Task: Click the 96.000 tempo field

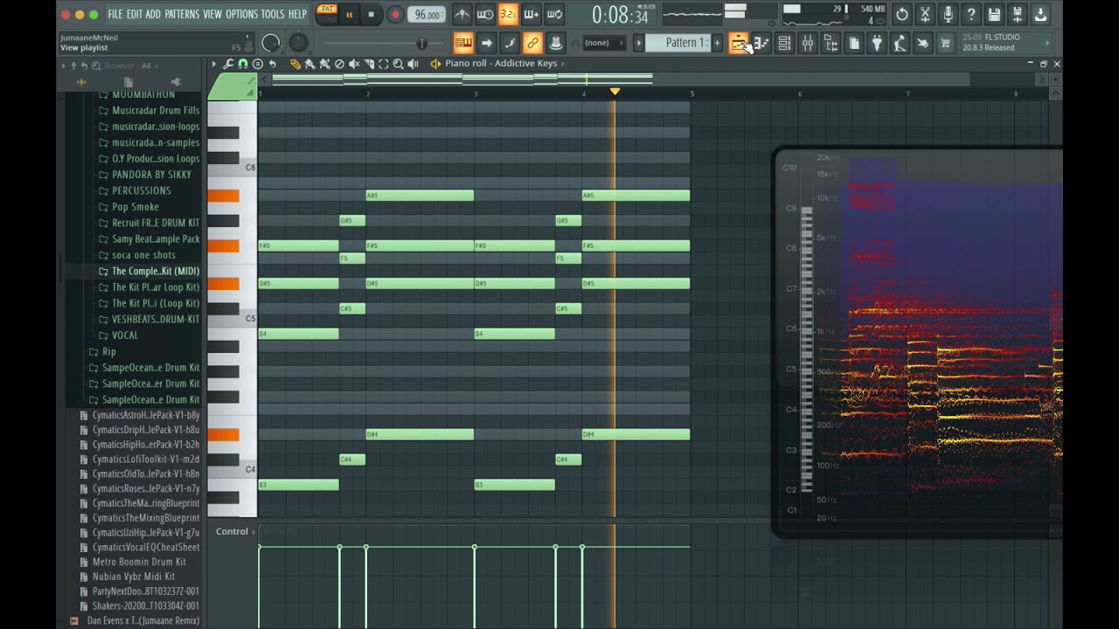Action: 427,15
